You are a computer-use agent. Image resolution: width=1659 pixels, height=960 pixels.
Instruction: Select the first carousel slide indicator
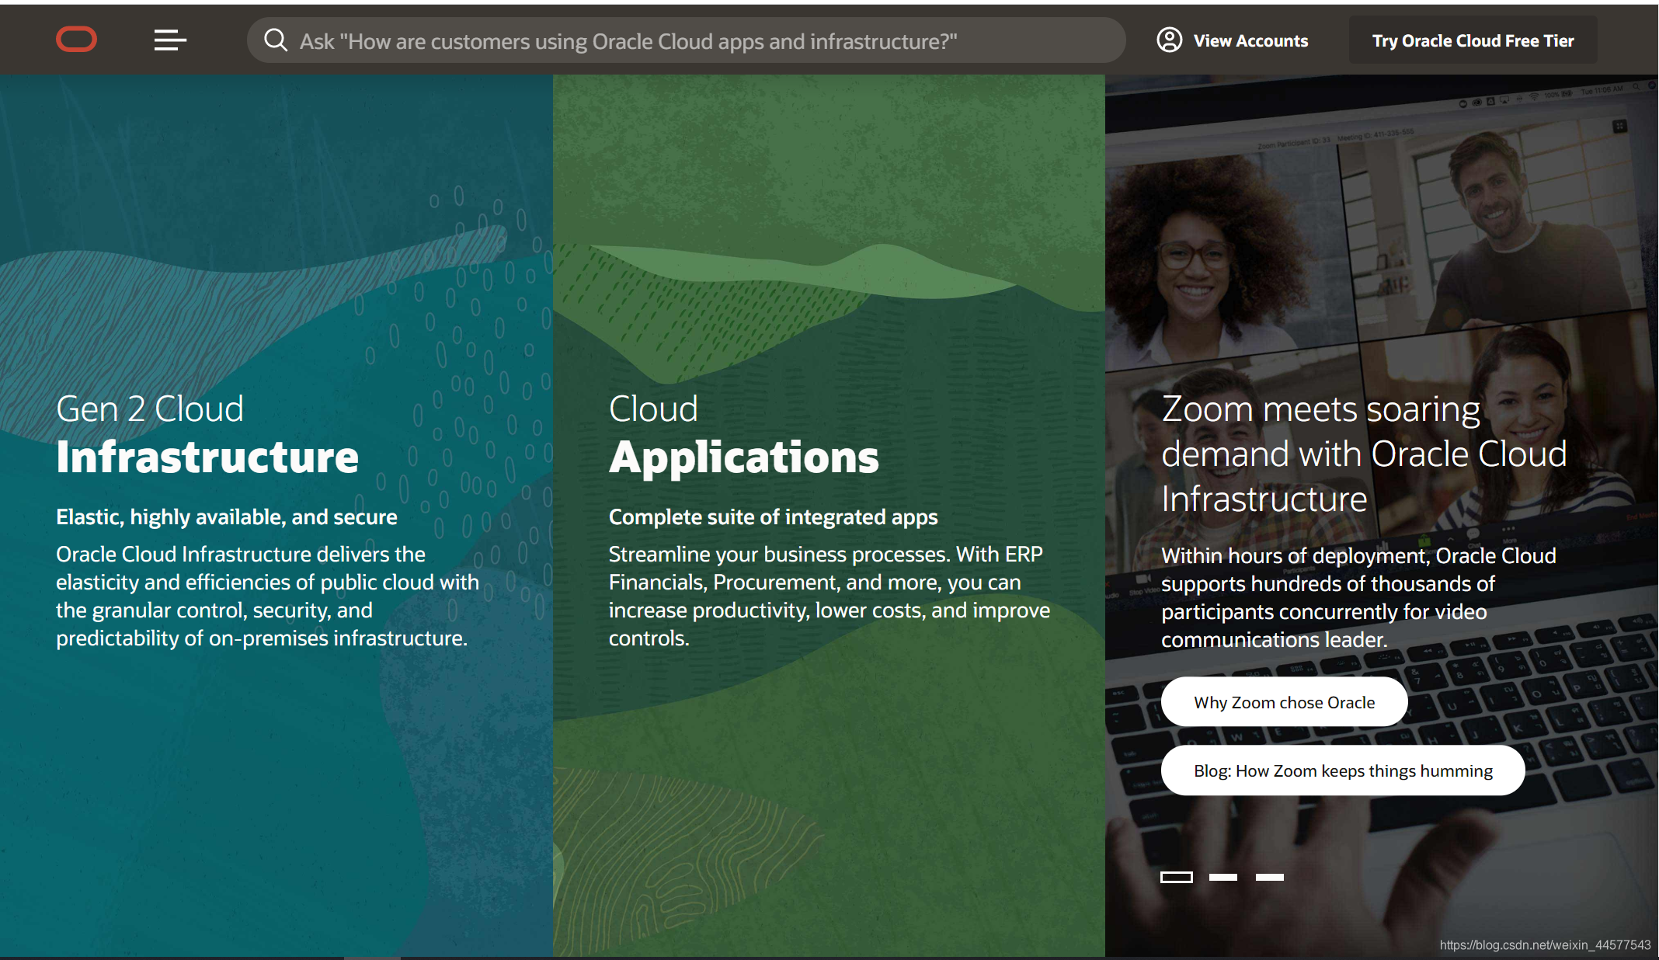click(1176, 877)
